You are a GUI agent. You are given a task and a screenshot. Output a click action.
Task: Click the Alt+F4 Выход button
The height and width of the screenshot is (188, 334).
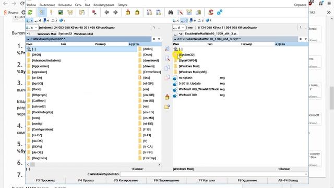tap(288, 180)
